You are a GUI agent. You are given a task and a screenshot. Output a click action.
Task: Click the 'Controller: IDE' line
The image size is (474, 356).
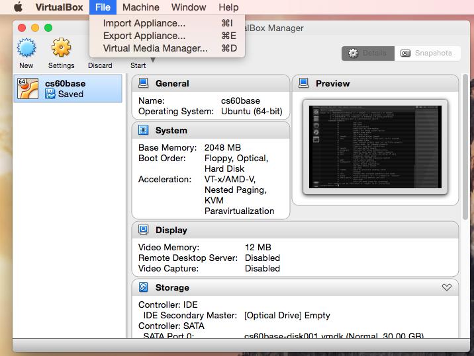point(167,304)
